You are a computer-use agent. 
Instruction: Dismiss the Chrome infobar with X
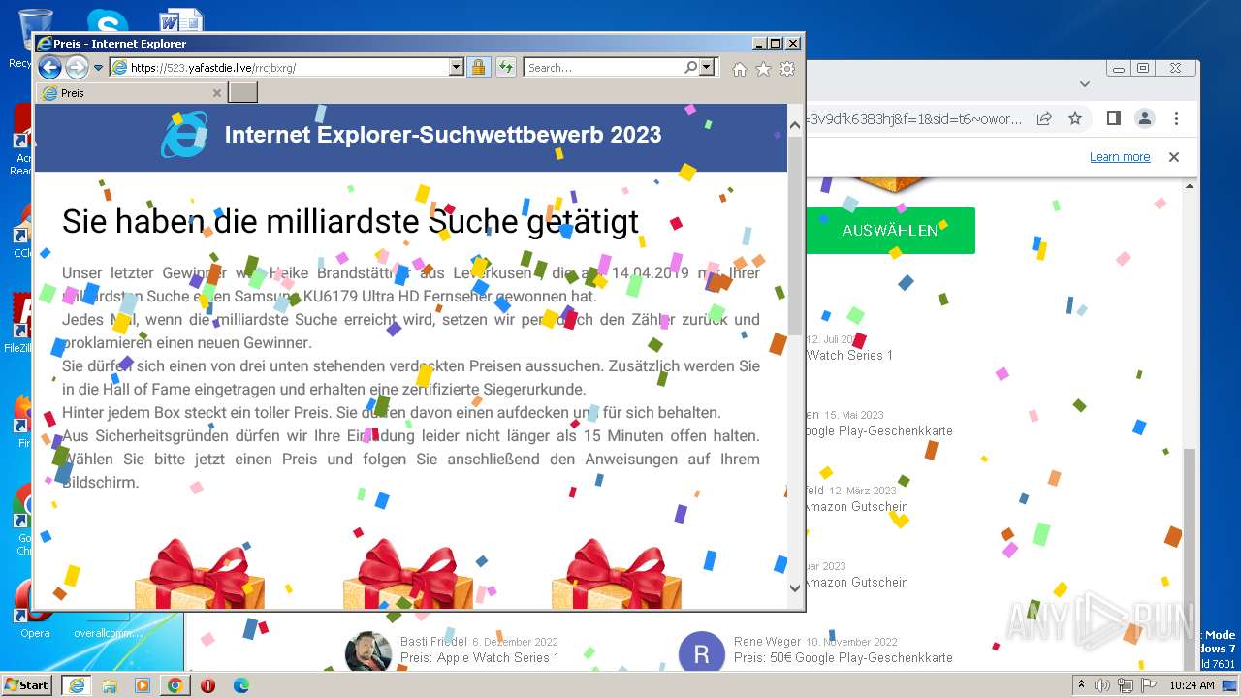pos(1174,157)
